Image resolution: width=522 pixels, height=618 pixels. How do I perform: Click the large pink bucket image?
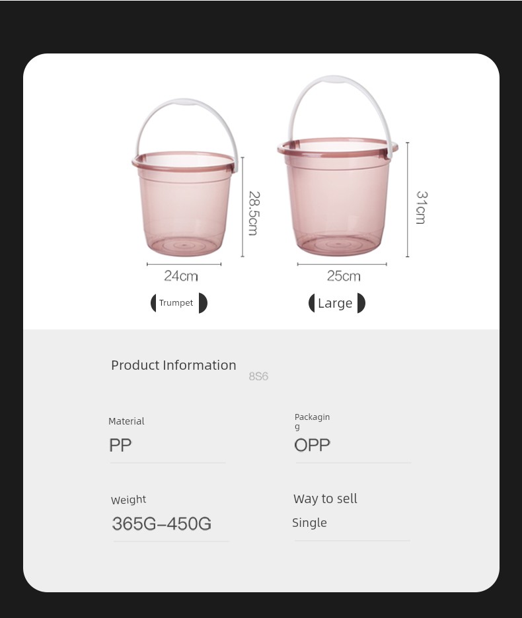338,198
